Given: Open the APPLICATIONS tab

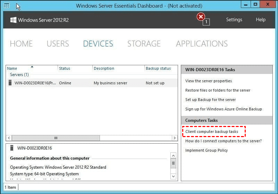Looking at the screenshot, I should (202, 44).
